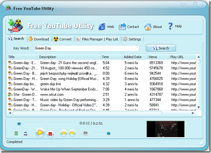The image size is (211, 153).
Task: Sort results by Description column header
Action: coord(69,57)
